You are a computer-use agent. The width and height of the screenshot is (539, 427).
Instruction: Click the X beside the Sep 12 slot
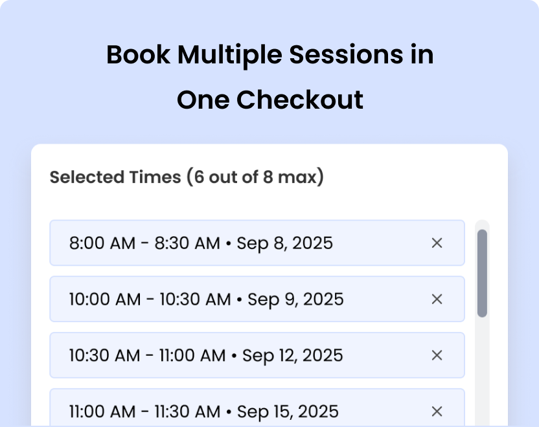(437, 355)
